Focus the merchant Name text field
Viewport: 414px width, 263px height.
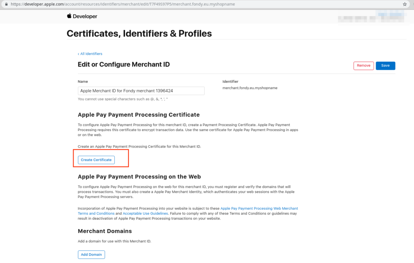[141, 91]
